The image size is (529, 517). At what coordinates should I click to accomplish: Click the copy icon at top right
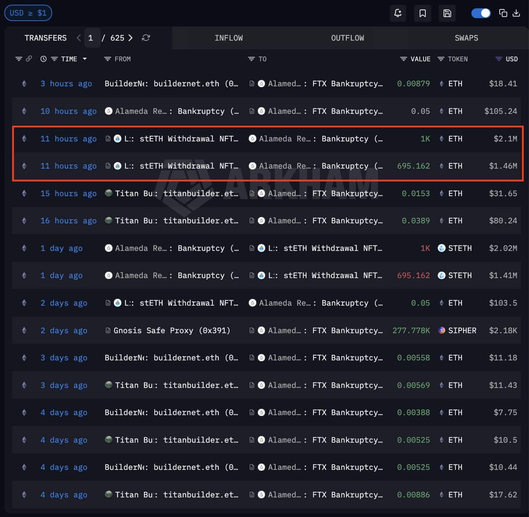(x=503, y=13)
